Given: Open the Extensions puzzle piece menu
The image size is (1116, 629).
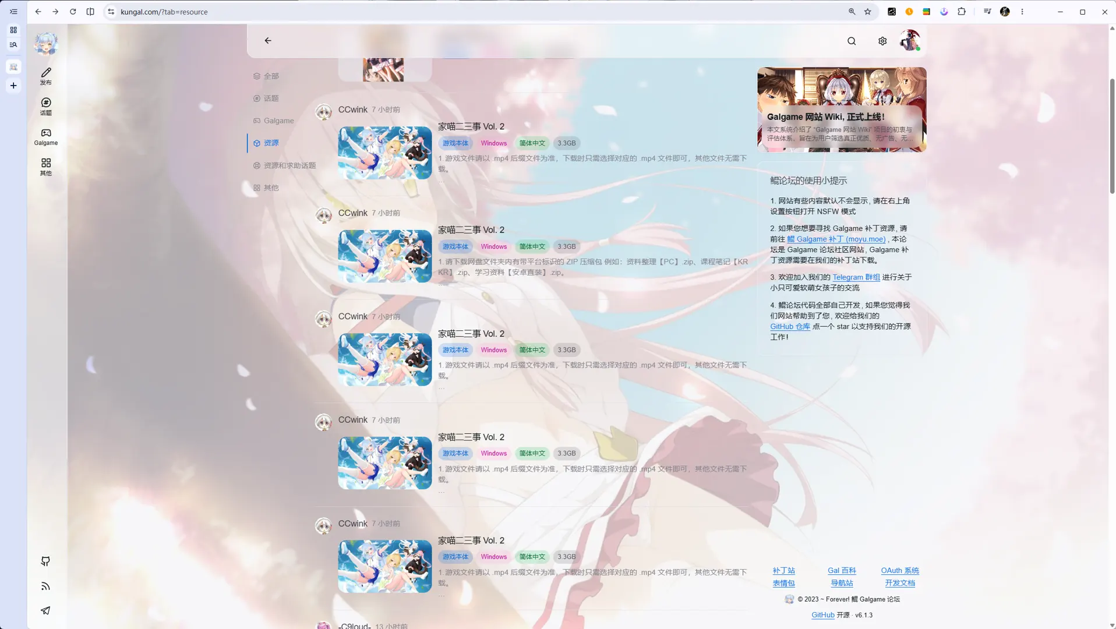Looking at the screenshot, I should 962,12.
